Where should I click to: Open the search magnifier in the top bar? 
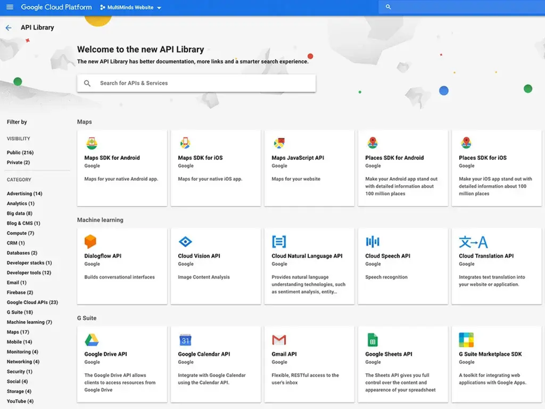[388, 7]
